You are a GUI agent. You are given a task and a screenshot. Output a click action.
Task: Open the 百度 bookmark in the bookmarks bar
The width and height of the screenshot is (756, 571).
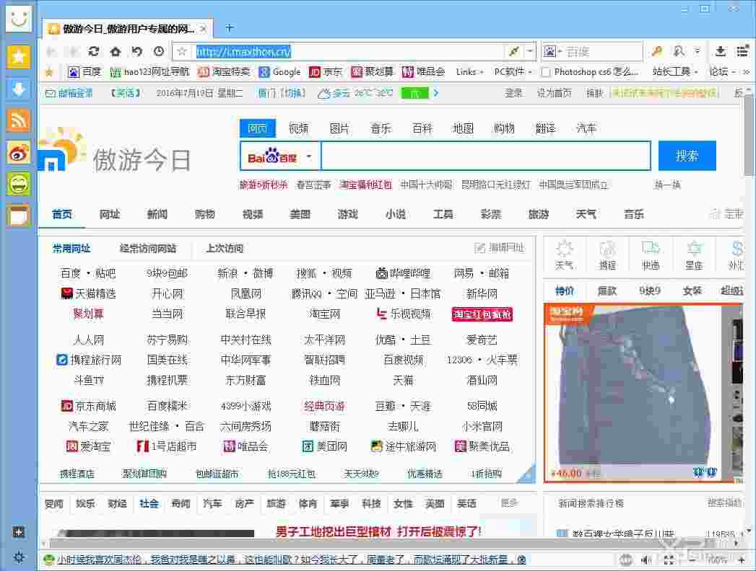tap(84, 72)
